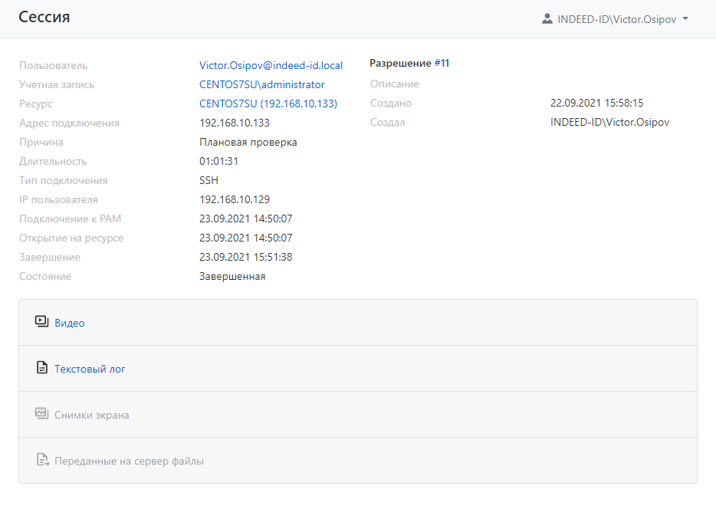Image resolution: width=716 pixels, height=506 pixels.
Task: Expand the caret arrow next to username
Action: point(685,19)
